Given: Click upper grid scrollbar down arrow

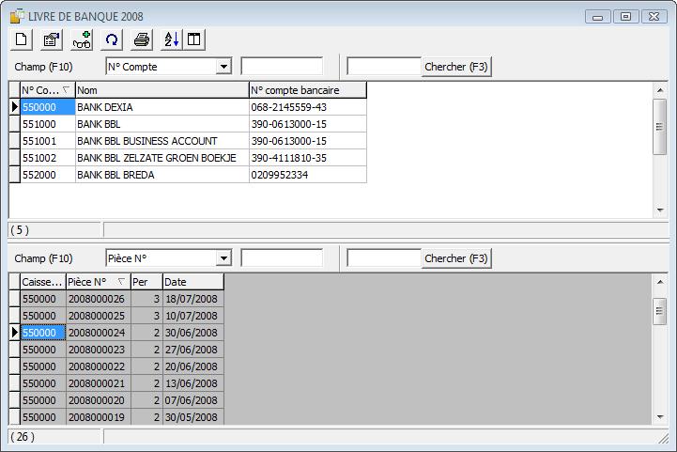Looking at the screenshot, I should (x=660, y=210).
